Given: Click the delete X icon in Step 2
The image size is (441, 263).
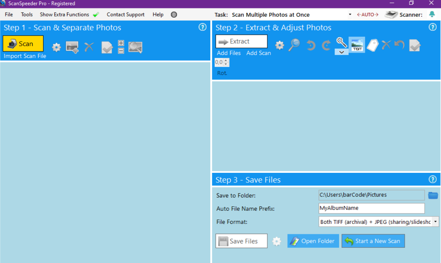Looking at the screenshot, I should [386, 45].
